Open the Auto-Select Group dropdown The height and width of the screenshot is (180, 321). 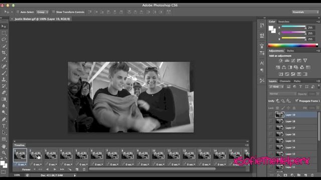pyautogui.click(x=42, y=12)
